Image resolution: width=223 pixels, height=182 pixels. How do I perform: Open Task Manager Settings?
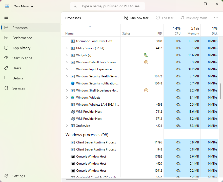tap(31, 176)
